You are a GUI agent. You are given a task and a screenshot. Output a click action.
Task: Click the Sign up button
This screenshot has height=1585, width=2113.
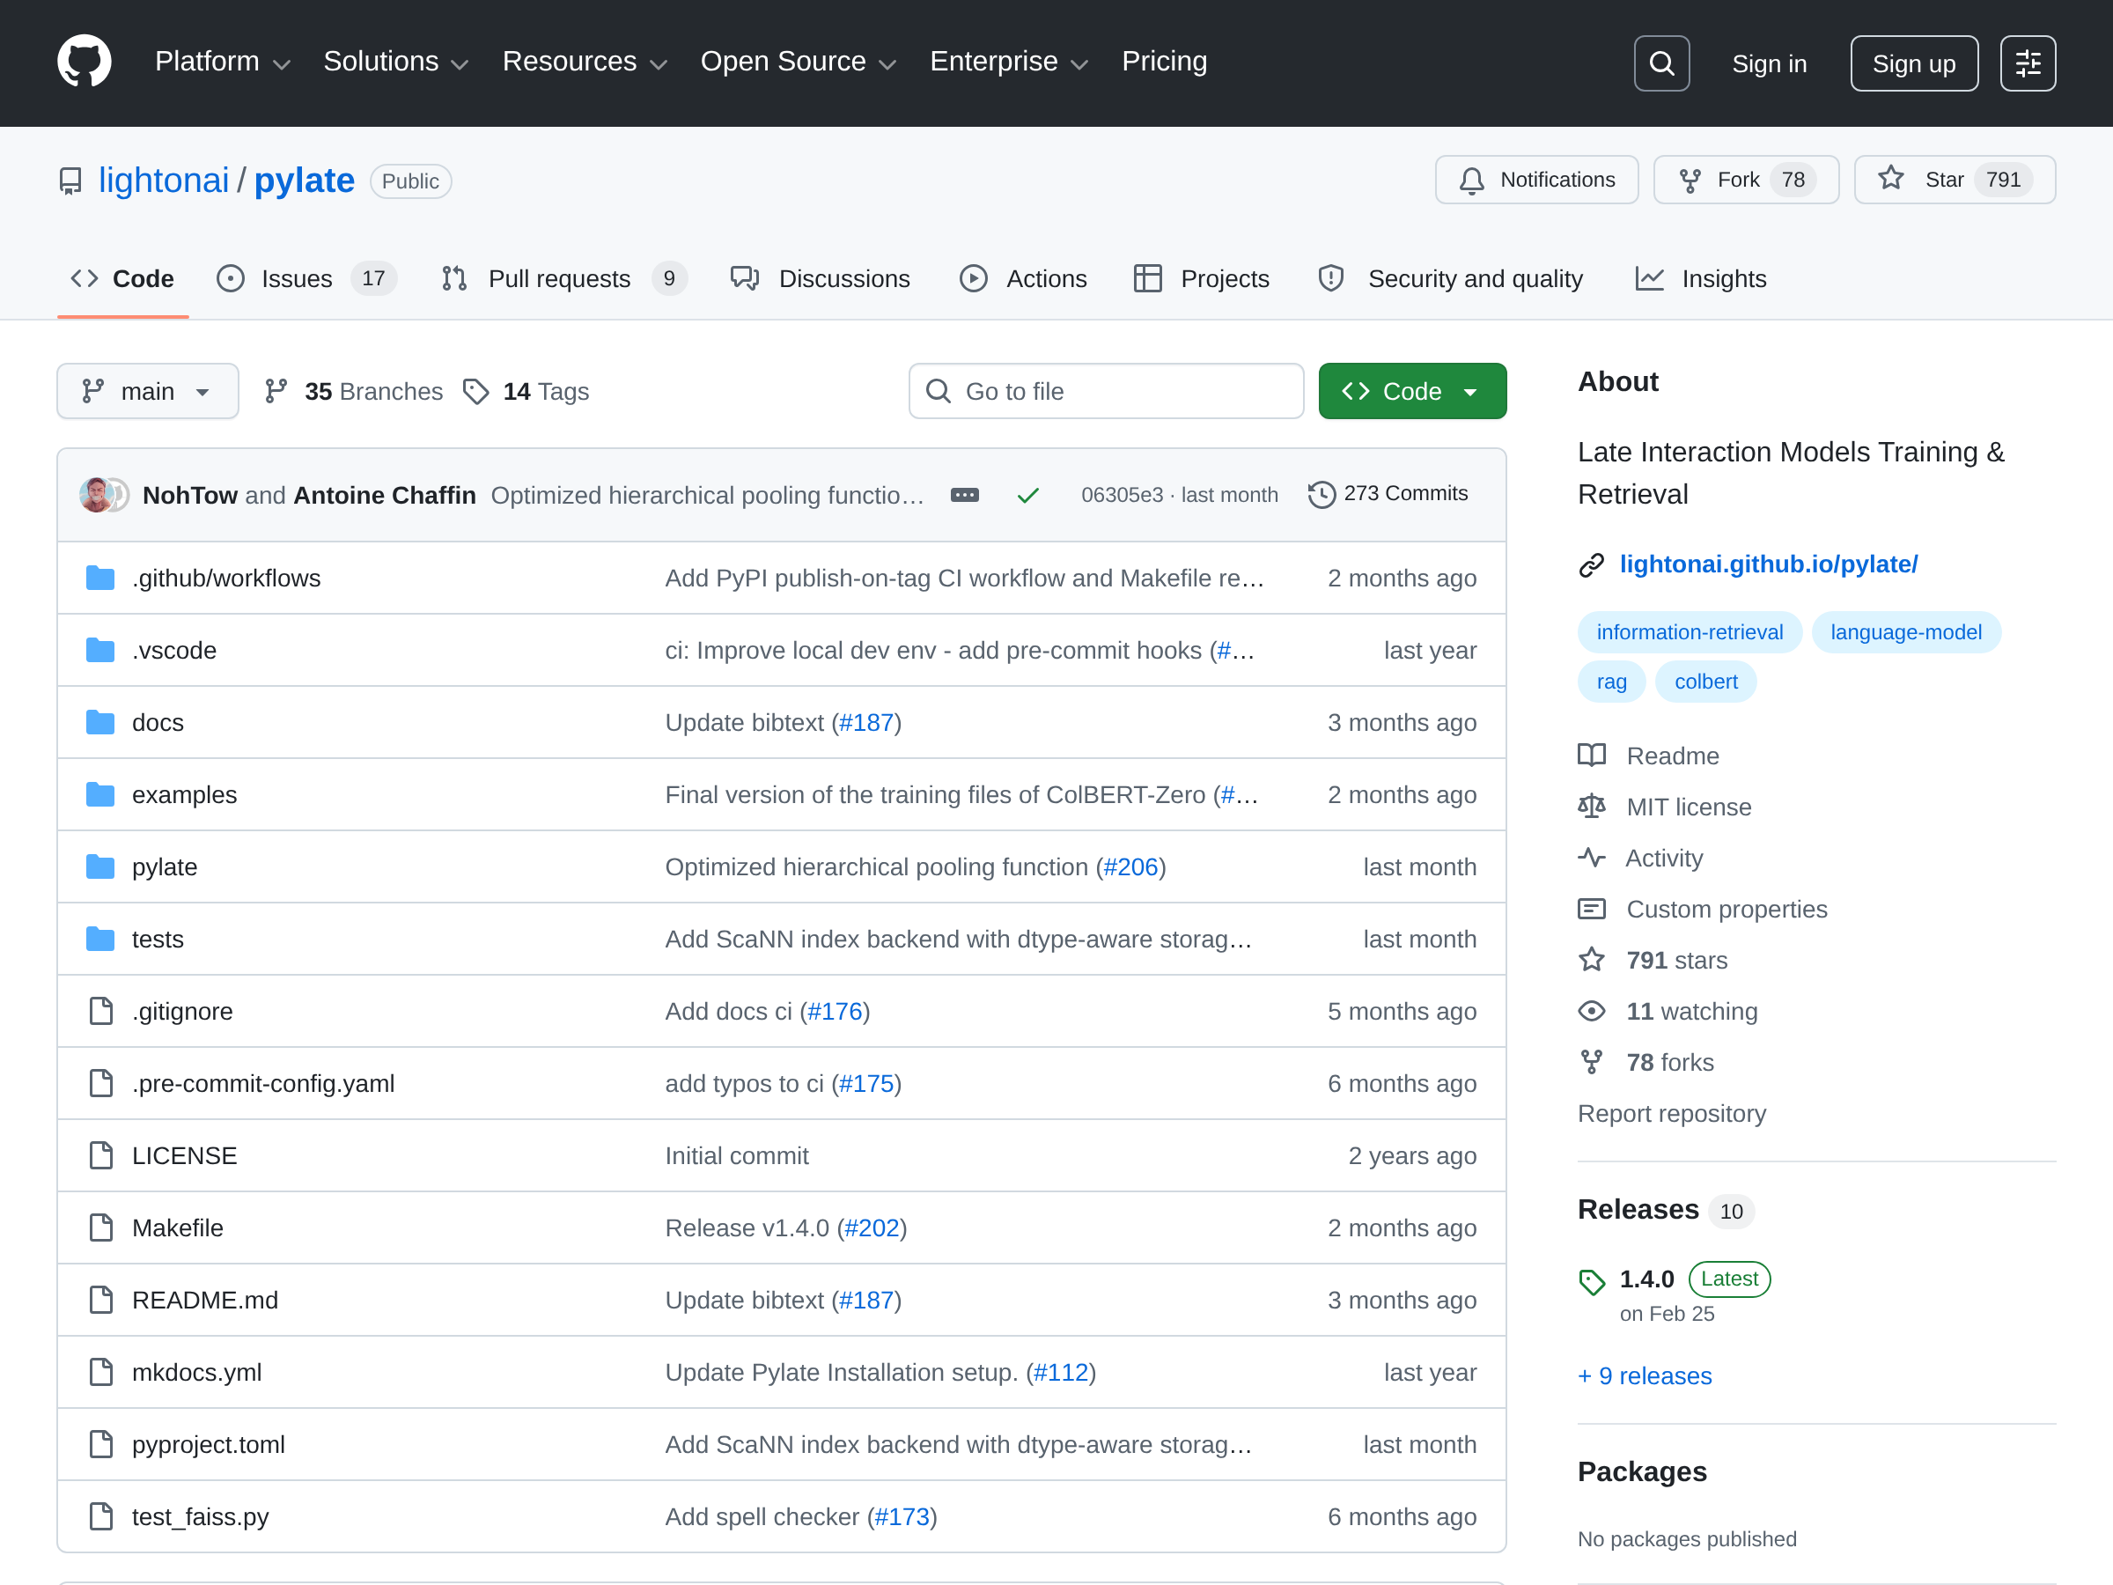point(1913,63)
